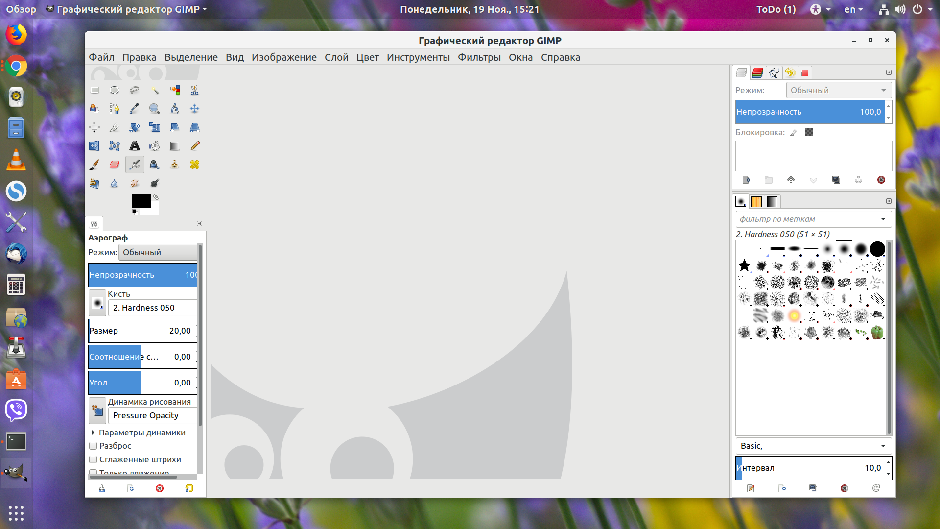Open the Basic tag dropdown
Image resolution: width=940 pixels, height=529 pixels.
pyautogui.click(x=813, y=446)
